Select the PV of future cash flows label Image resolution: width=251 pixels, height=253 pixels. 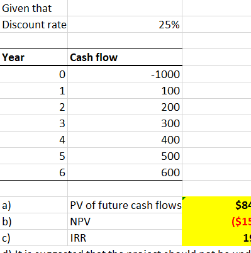(x=125, y=205)
